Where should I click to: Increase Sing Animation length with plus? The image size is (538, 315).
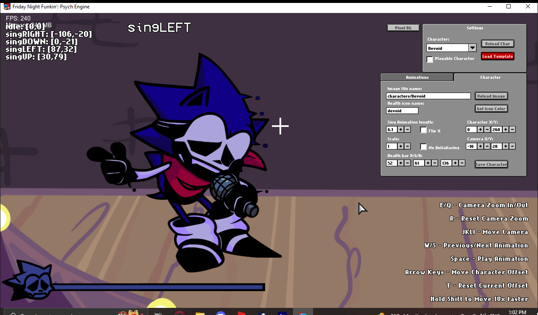tap(401, 129)
